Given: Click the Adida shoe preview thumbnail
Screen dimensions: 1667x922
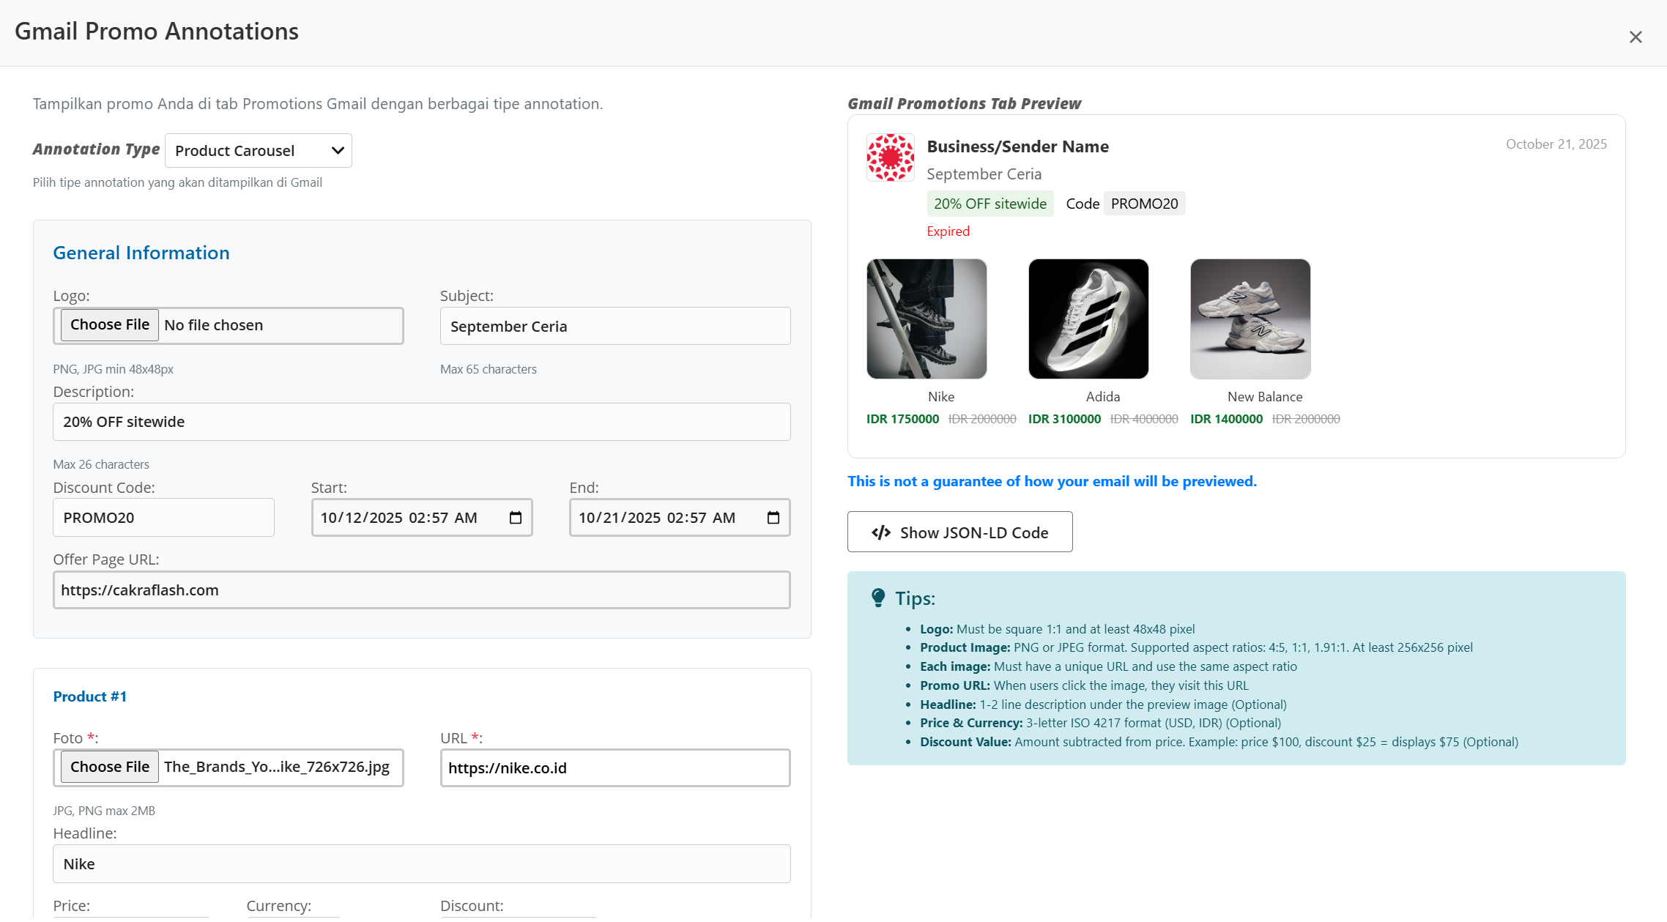Looking at the screenshot, I should 1088,319.
